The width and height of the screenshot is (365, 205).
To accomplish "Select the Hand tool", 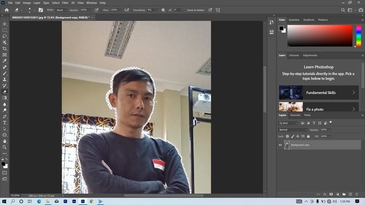I will click(x=5, y=141).
